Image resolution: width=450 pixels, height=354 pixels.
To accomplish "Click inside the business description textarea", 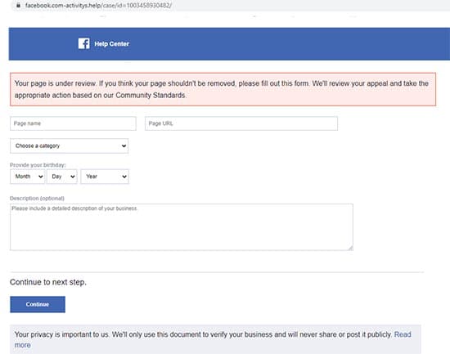I will pos(182,227).
